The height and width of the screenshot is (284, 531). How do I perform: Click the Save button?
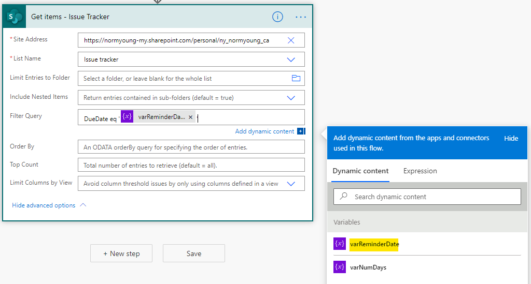(194, 253)
